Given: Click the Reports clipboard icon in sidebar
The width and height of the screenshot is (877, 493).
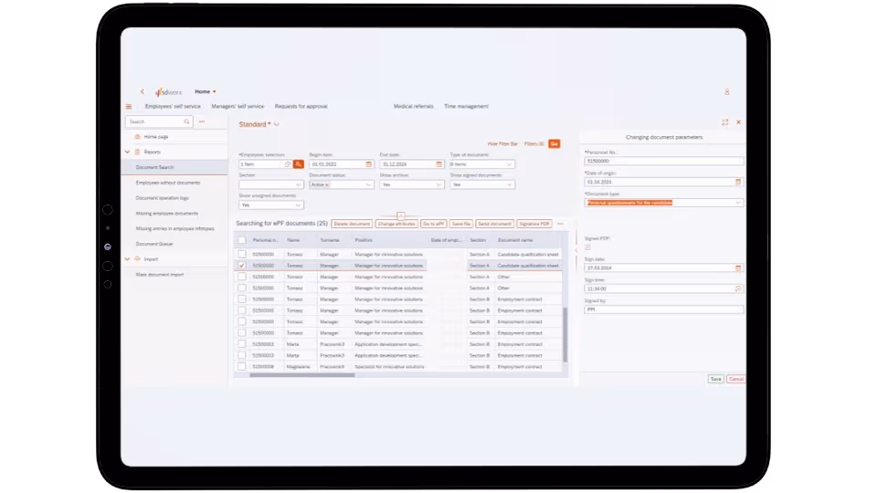Looking at the screenshot, I should 137,152.
